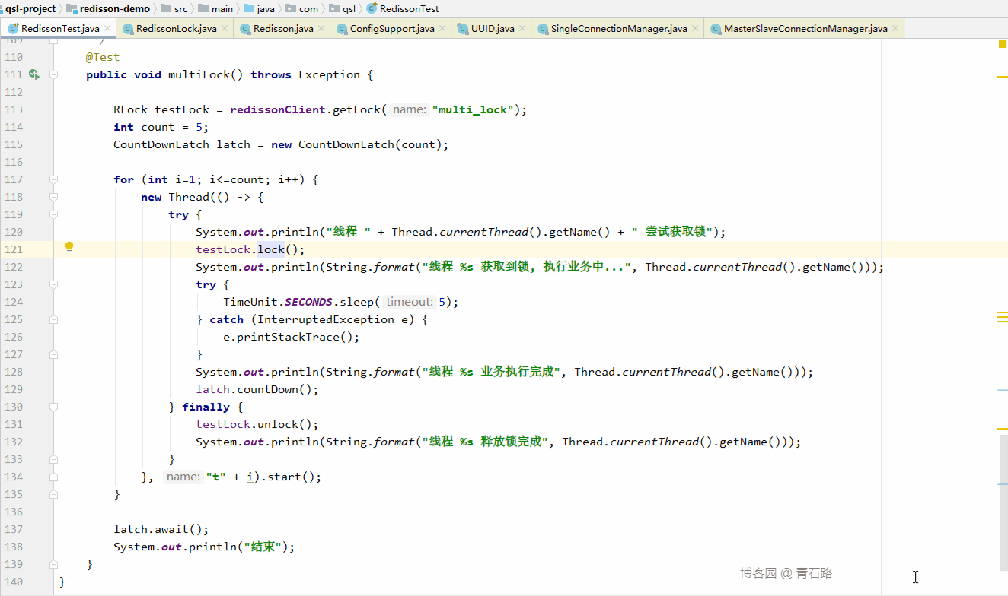Collapse the outer try block at line 119

click(x=53, y=214)
